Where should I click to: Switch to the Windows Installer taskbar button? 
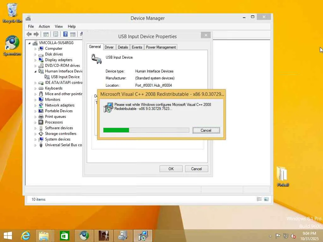tap(143, 236)
